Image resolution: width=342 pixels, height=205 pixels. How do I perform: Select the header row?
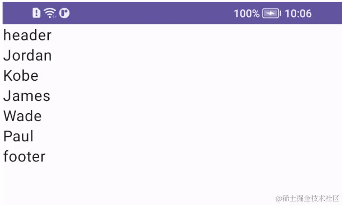(x=171, y=35)
